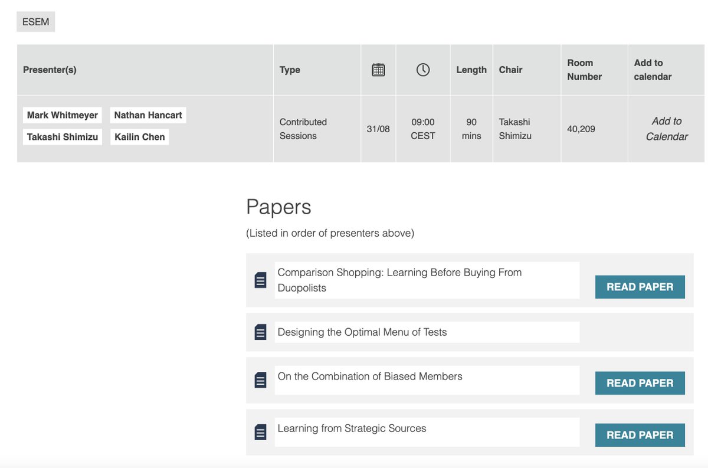Image resolution: width=708 pixels, height=468 pixels.
Task: Click the Papers heading
Action: click(278, 207)
